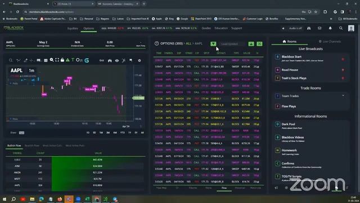Set chart range to All
The height and width of the screenshot is (203, 360).
coord(142,133)
